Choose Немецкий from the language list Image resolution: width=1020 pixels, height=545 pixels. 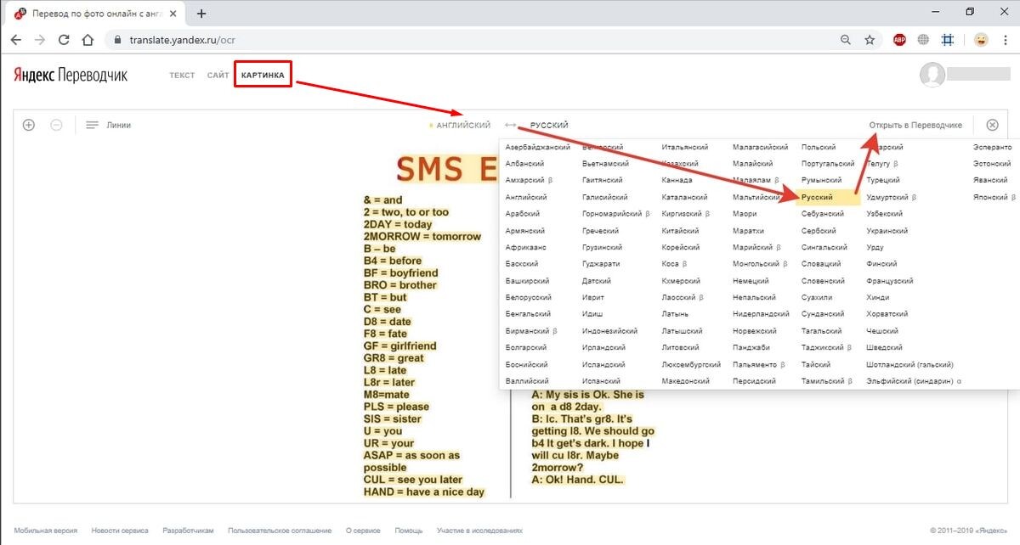(x=752, y=281)
